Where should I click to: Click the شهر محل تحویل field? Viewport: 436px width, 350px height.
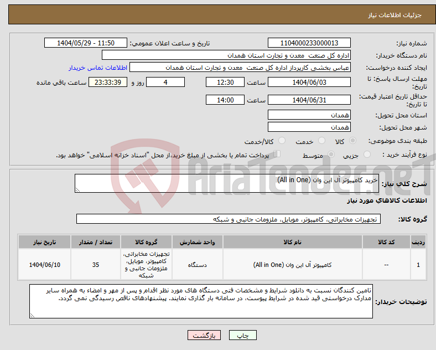pyautogui.click(x=309, y=127)
